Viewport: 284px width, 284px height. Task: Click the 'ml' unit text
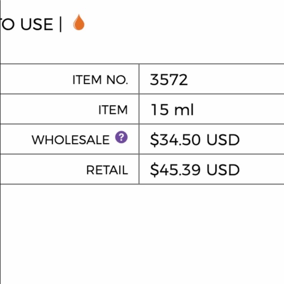tap(184, 110)
